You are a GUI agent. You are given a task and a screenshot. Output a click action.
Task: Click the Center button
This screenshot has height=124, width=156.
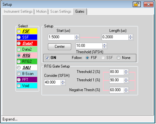[59, 47]
